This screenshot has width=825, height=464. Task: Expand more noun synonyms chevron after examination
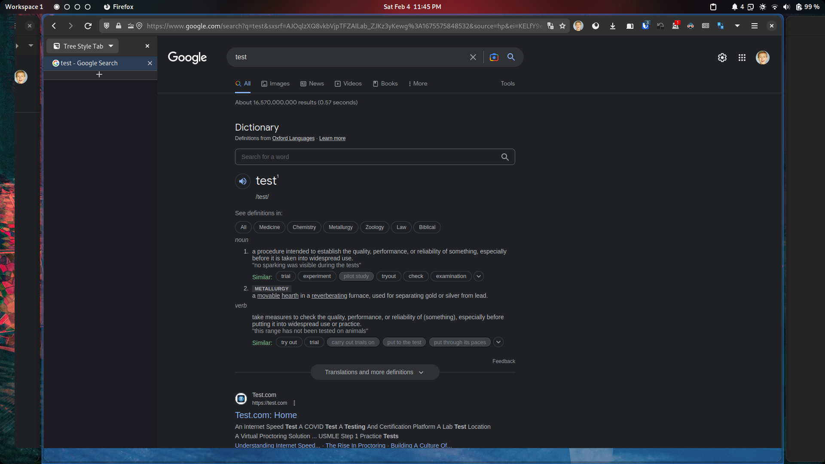click(479, 276)
